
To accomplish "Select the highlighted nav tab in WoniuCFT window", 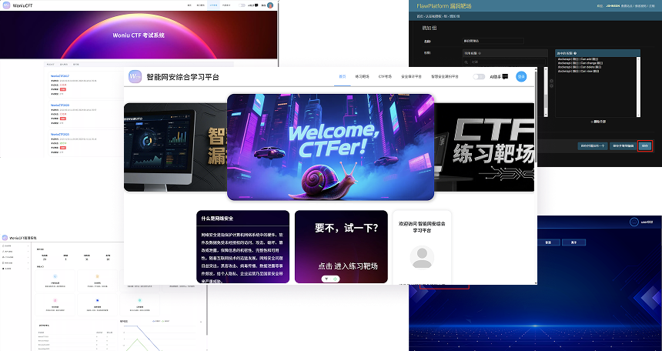I will (214, 5).
